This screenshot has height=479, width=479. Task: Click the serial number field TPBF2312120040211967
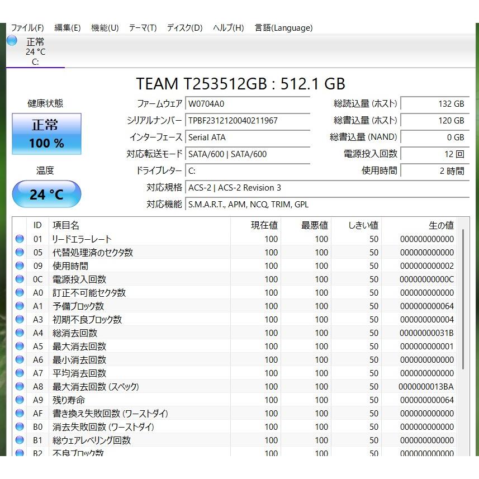coord(248,120)
